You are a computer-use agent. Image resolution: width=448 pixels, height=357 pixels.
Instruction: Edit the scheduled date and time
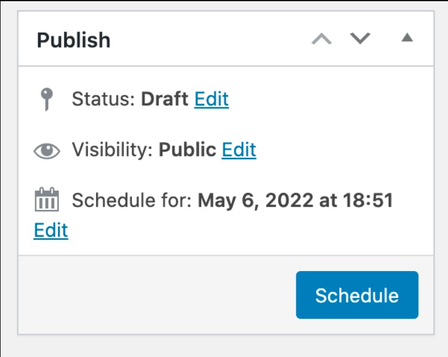51,230
